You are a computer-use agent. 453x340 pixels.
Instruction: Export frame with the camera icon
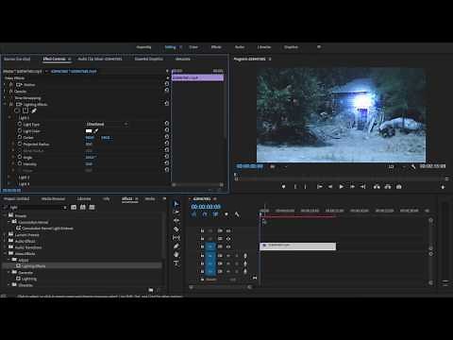coord(399,187)
